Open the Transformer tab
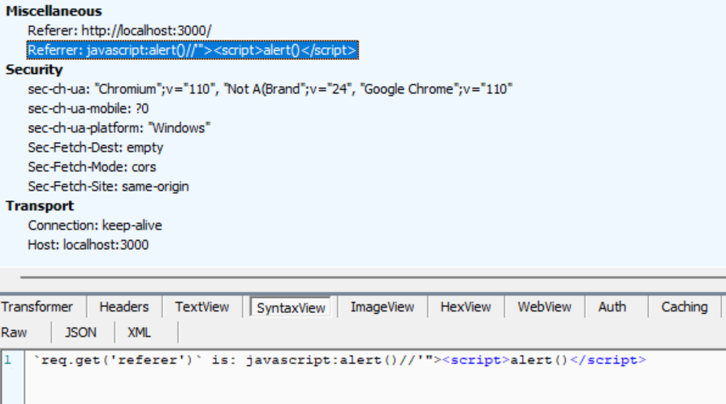The image size is (726, 404). tap(37, 307)
